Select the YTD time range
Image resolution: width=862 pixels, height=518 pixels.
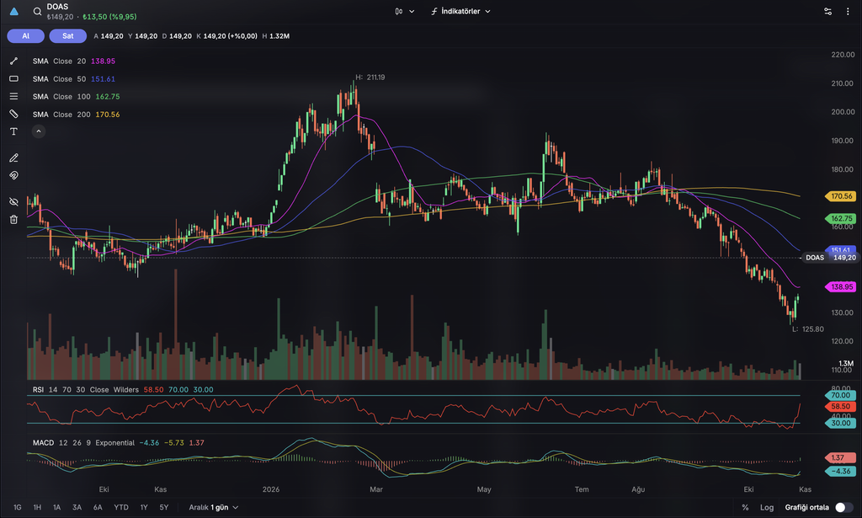coord(121,508)
